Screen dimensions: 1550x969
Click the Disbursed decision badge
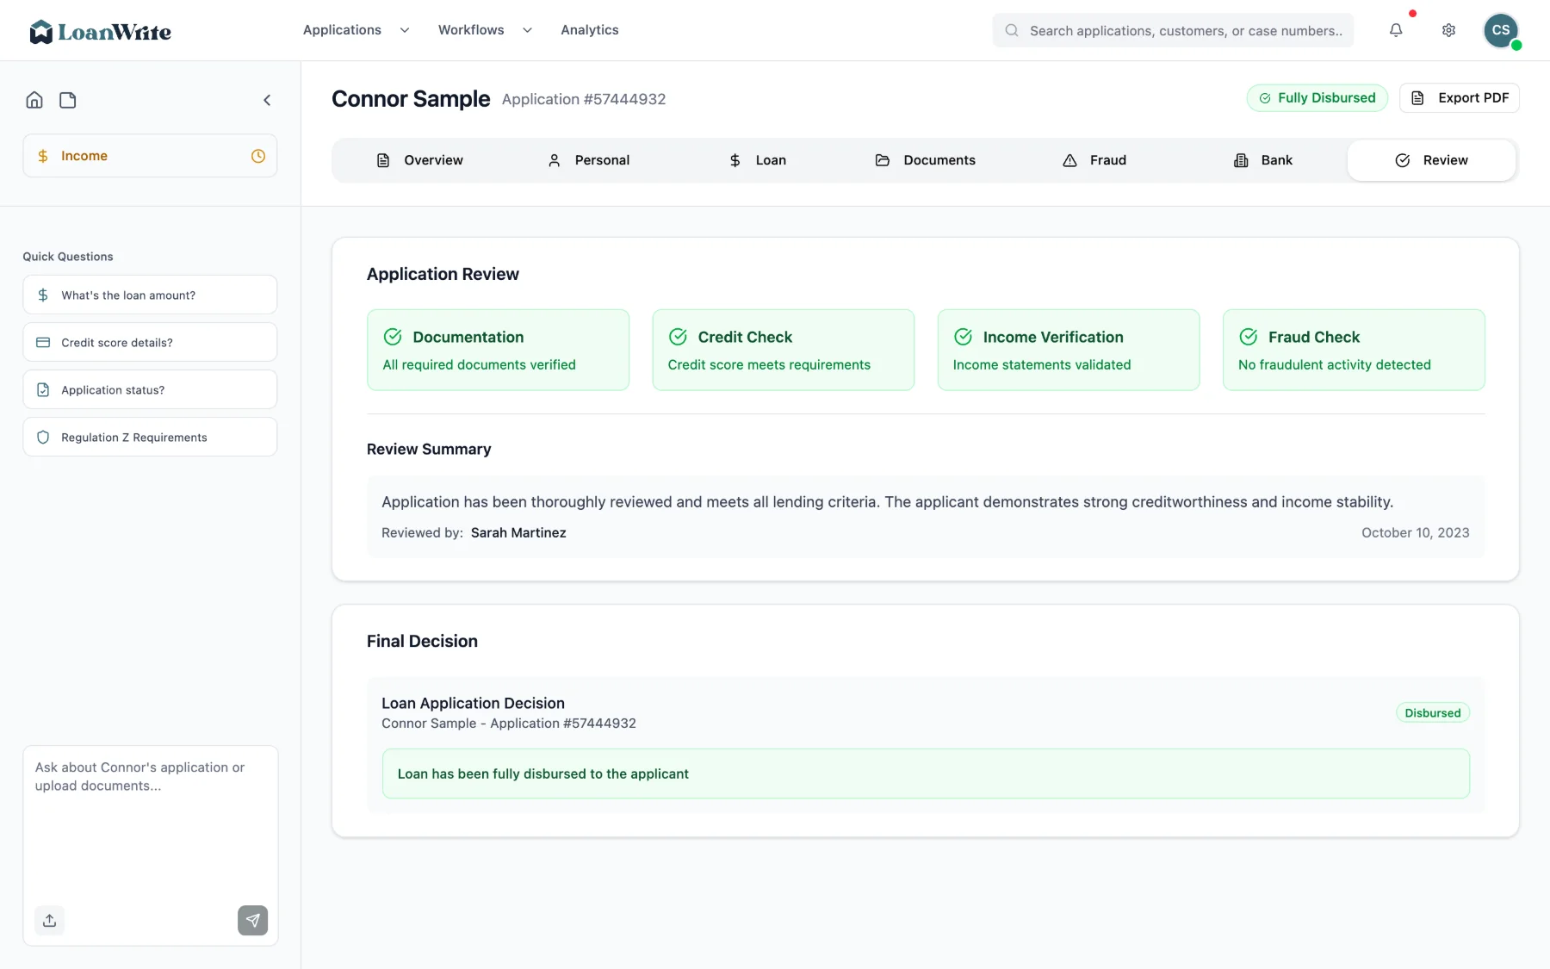[1433, 712]
